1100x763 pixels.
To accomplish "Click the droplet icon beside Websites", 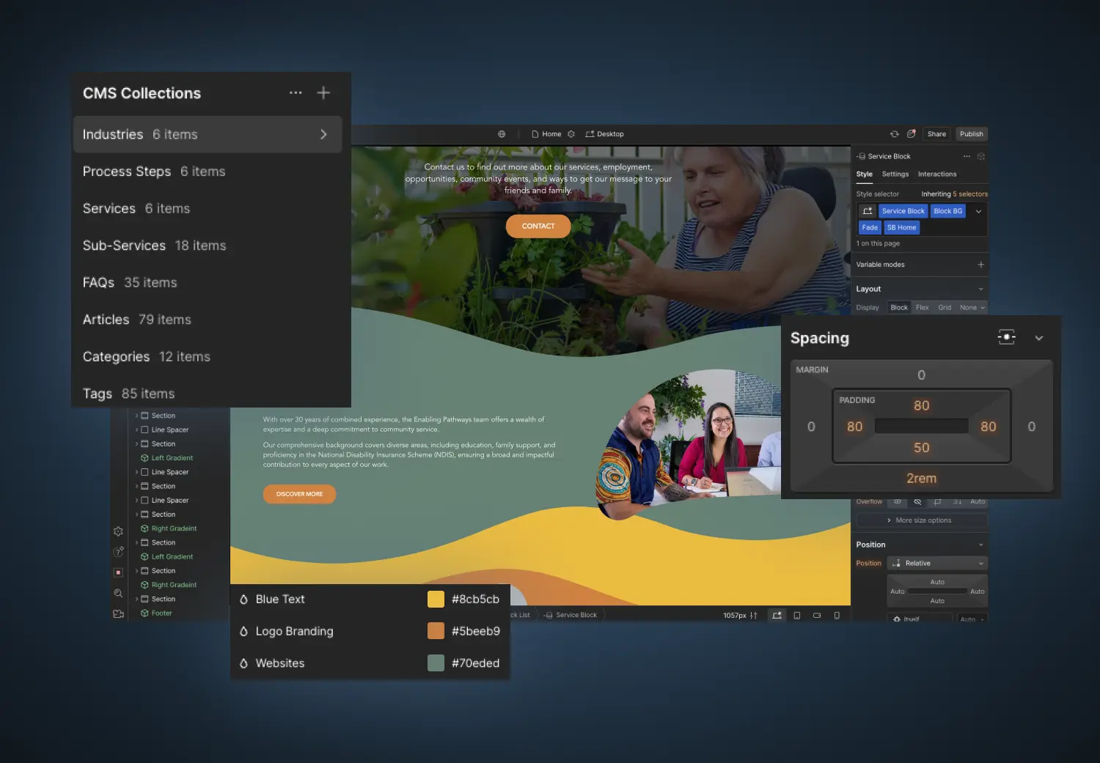I will (x=243, y=663).
